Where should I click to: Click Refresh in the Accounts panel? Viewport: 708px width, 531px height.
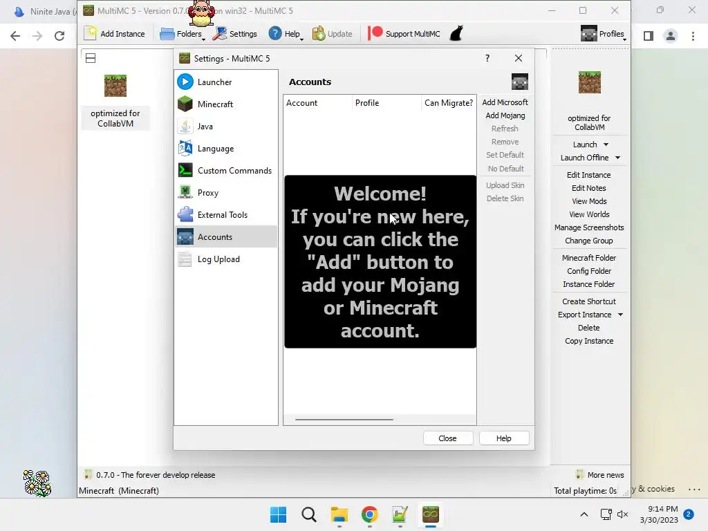(505, 129)
